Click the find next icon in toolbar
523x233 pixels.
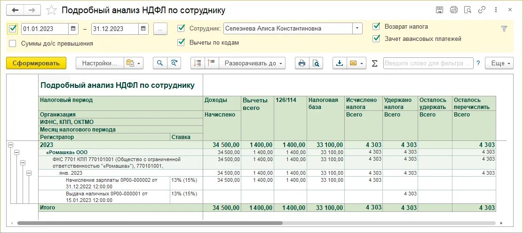pyautogui.click(x=174, y=63)
